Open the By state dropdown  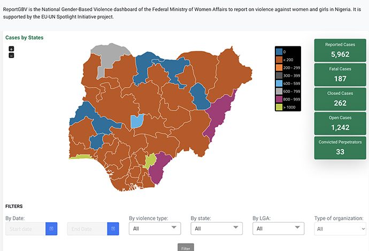[x=217, y=229]
